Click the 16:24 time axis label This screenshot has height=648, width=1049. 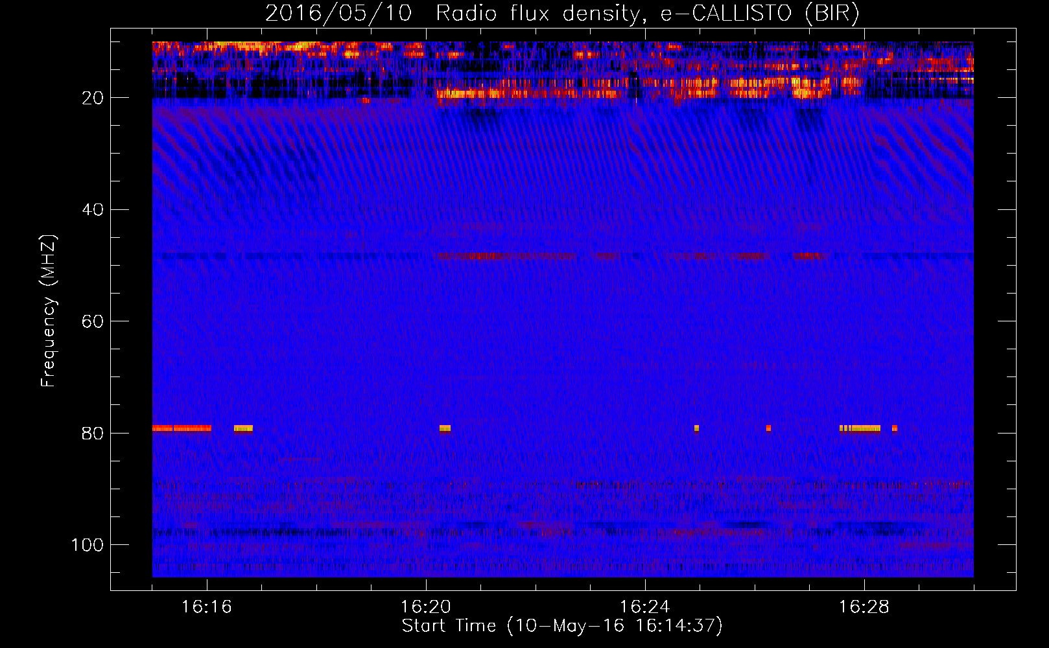[645, 607]
